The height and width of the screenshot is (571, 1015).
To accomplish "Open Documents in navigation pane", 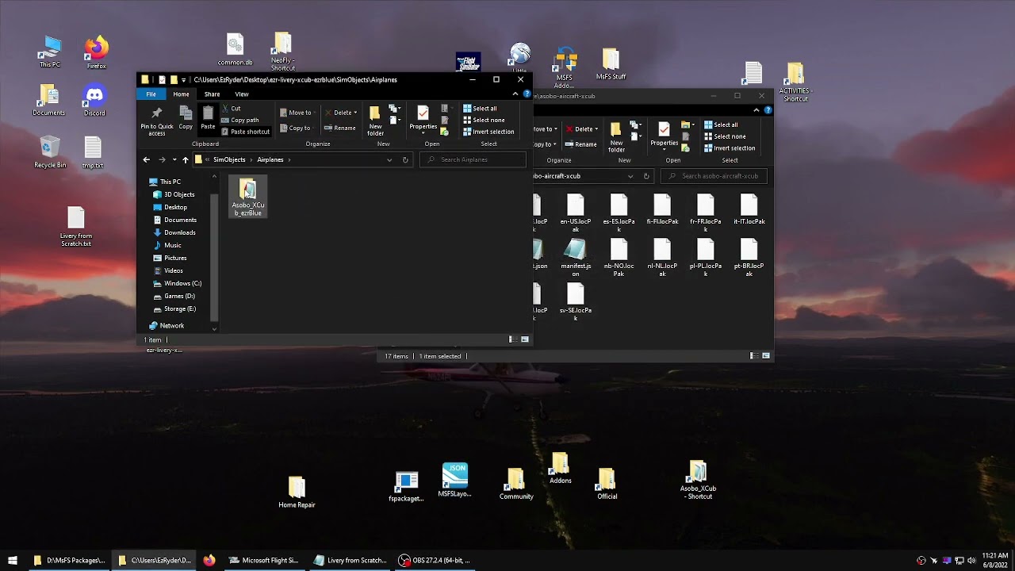I will (x=180, y=220).
